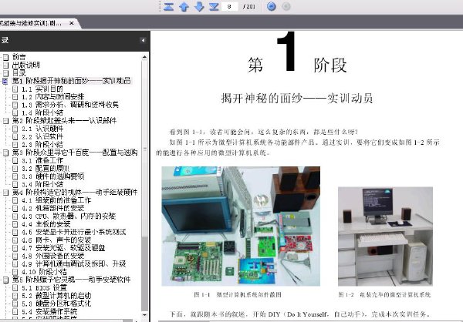
Task: Open bookmark 2.1 认识硬件
Action: (42, 129)
